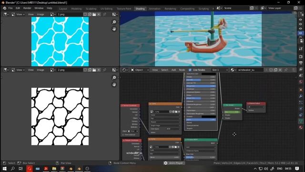Screen dimensions: 305x172
Task: Open the shader editor type dropdown
Action: [125, 70]
